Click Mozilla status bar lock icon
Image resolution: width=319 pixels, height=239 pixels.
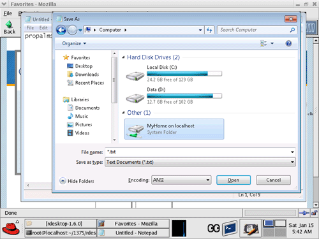pos(314,213)
